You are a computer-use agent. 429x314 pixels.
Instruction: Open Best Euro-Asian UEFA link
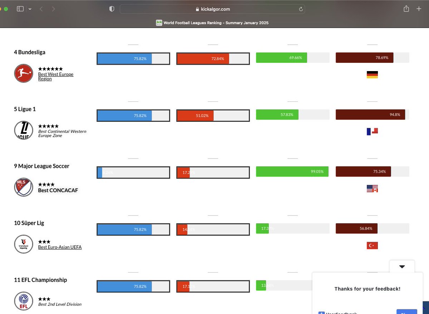[x=60, y=247]
